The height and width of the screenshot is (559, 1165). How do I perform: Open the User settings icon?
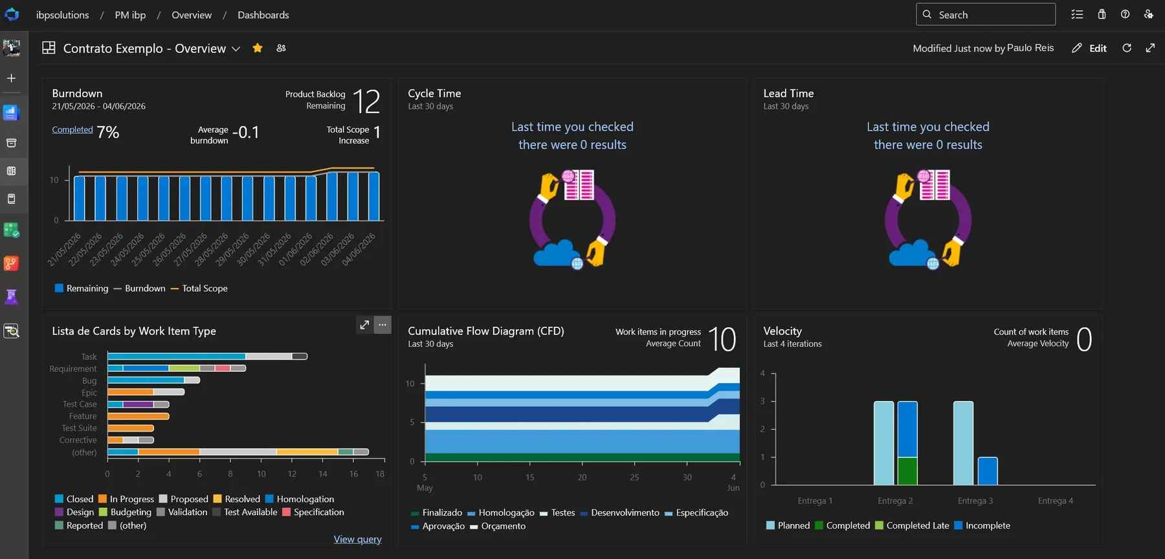pyautogui.click(x=1149, y=14)
